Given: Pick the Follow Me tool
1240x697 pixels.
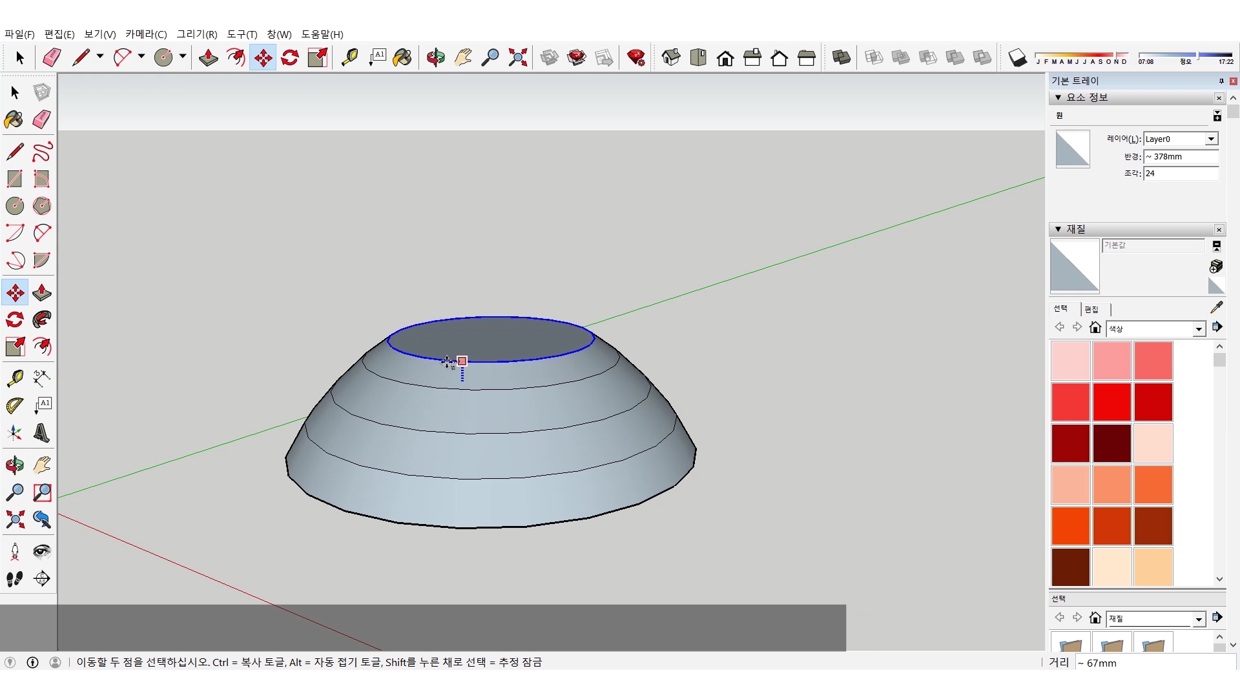Looking at the screenshot, I should tap(42, 320).
